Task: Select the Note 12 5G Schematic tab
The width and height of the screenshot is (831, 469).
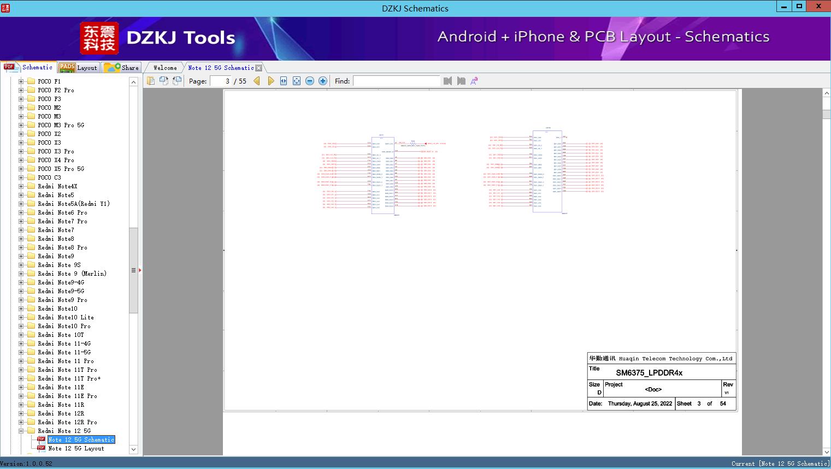Action: point(221,68)
